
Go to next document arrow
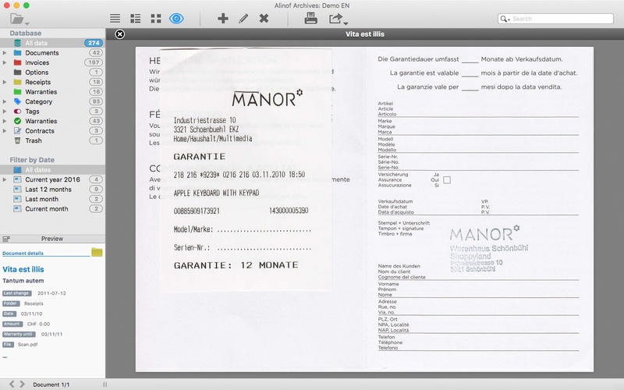pos(23,384)
